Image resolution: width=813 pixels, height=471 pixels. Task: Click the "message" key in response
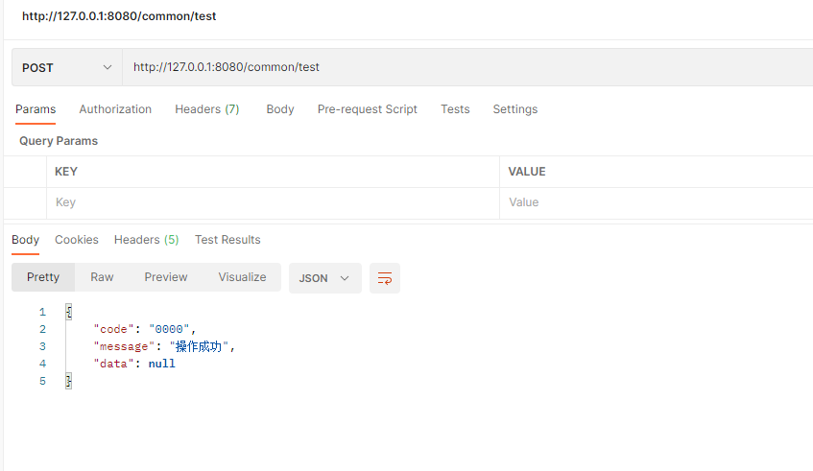[124, 346]
